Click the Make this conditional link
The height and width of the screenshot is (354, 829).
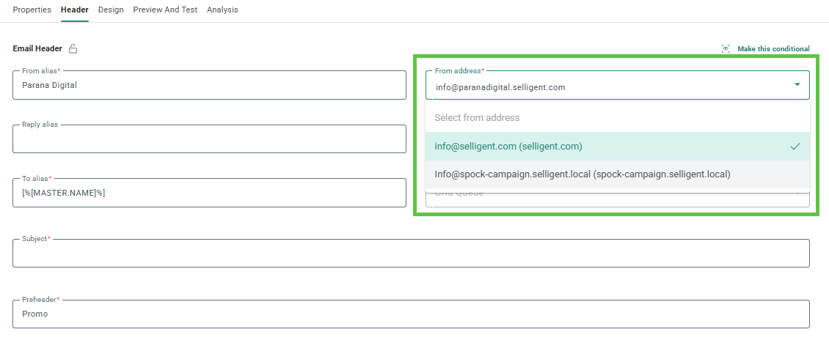click(773, 49)
